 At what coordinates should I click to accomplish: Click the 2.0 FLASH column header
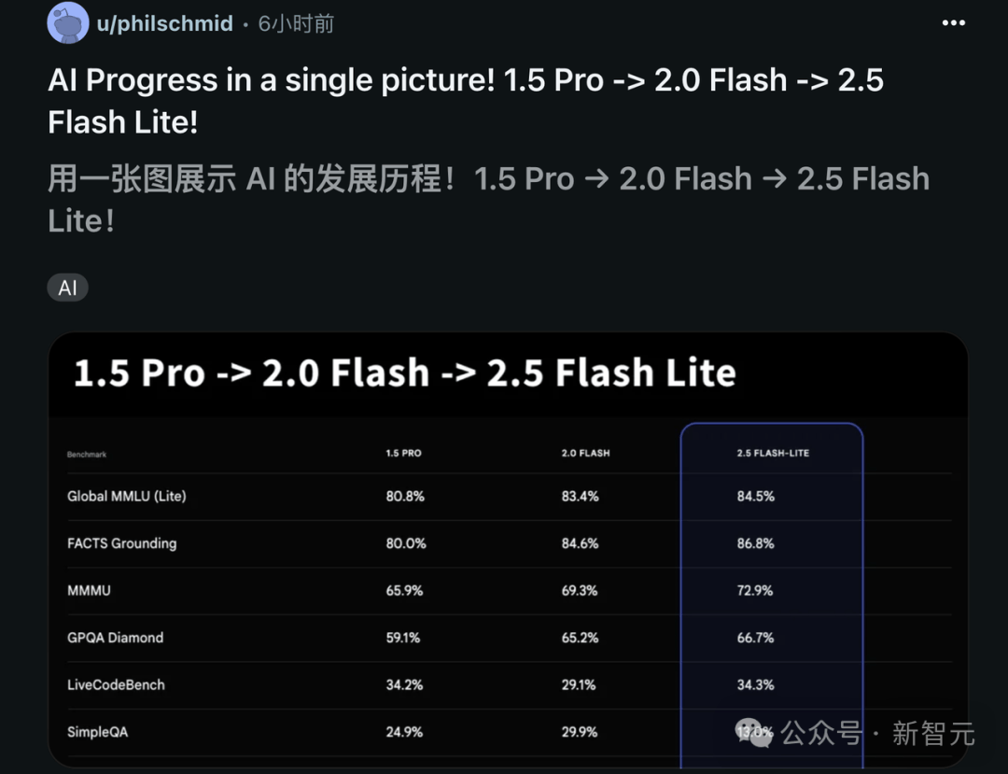tap(585, 453)
